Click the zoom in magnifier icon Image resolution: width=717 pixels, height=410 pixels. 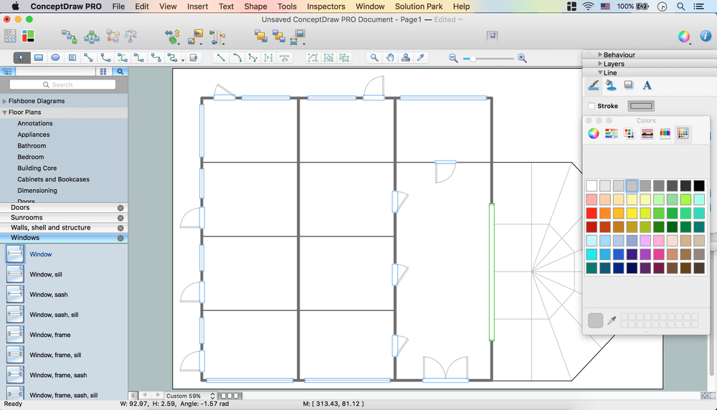tap(522, 58)
